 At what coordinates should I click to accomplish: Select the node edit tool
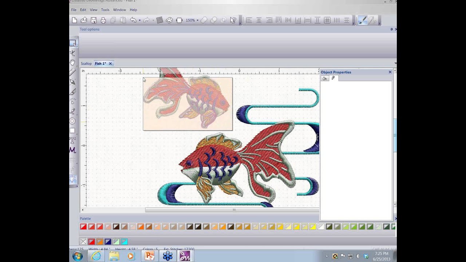pyautogui.click(x=72, y=53)
